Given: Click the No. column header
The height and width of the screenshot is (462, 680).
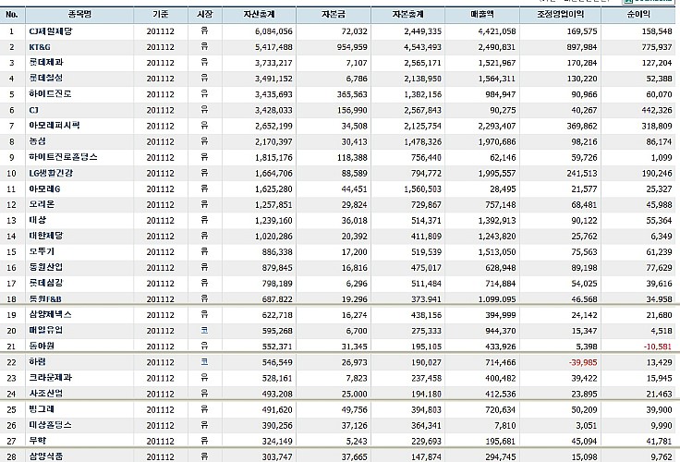Looking at the screenshot, I should (12, 14).
